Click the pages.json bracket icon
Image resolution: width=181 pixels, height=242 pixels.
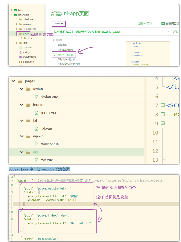pos(20,62)
